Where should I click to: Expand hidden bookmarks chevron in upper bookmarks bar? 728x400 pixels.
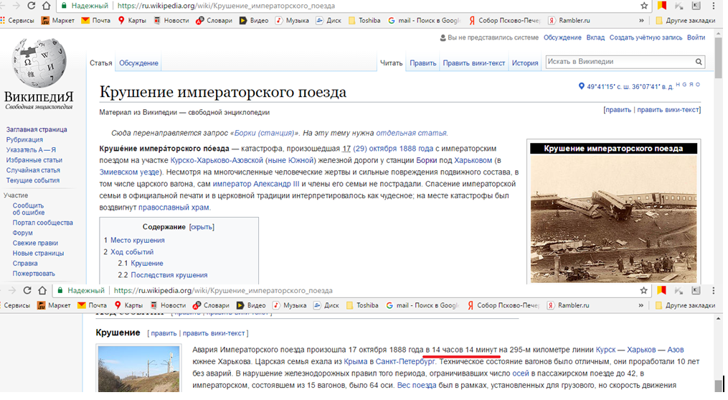coord(641,20)
